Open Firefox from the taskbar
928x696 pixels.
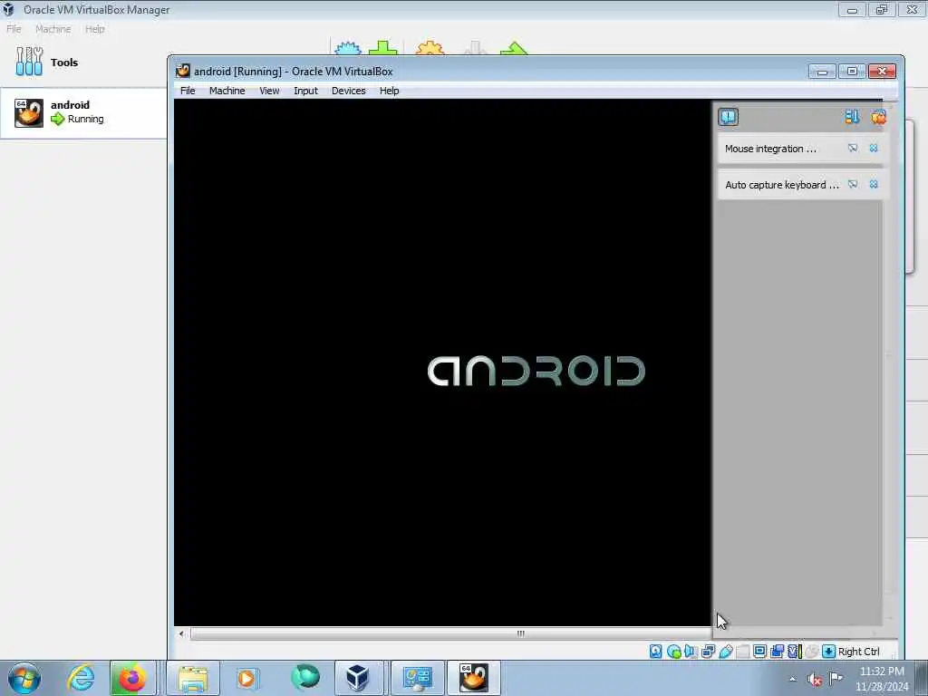pos(132,678)
